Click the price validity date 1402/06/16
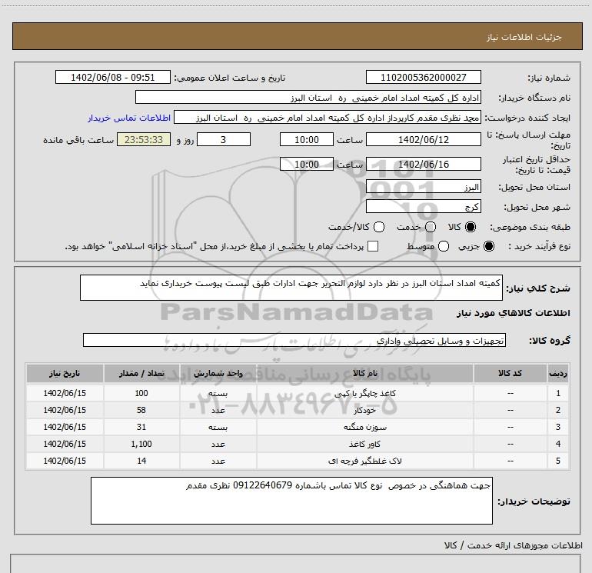The height and width of the screenshot is (573, 592). point(423,164)
